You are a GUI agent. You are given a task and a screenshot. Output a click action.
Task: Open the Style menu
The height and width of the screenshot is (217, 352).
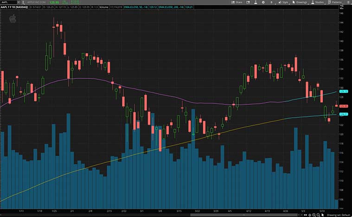tap(283, 2)
